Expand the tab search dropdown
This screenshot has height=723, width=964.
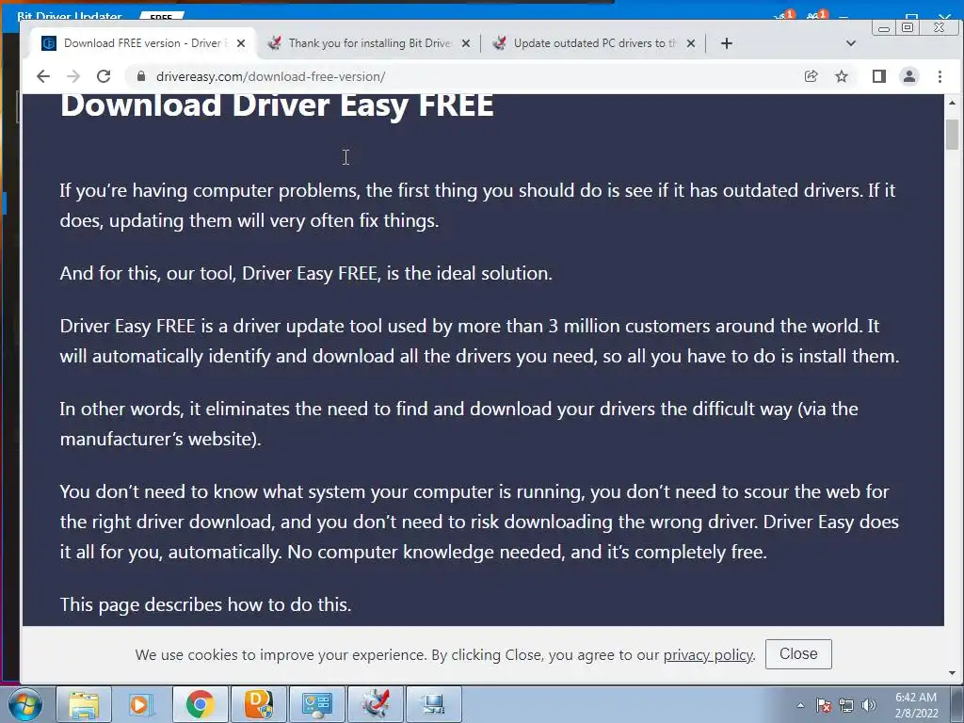[x=851, y=43]
